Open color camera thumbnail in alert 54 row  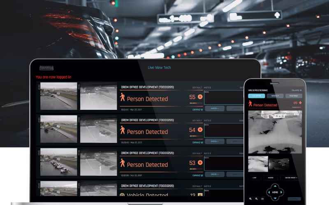[x=59, y=129]
